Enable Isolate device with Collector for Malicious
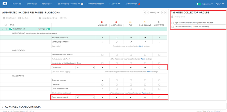The image size is (227, 112). (x=102, y=55)
